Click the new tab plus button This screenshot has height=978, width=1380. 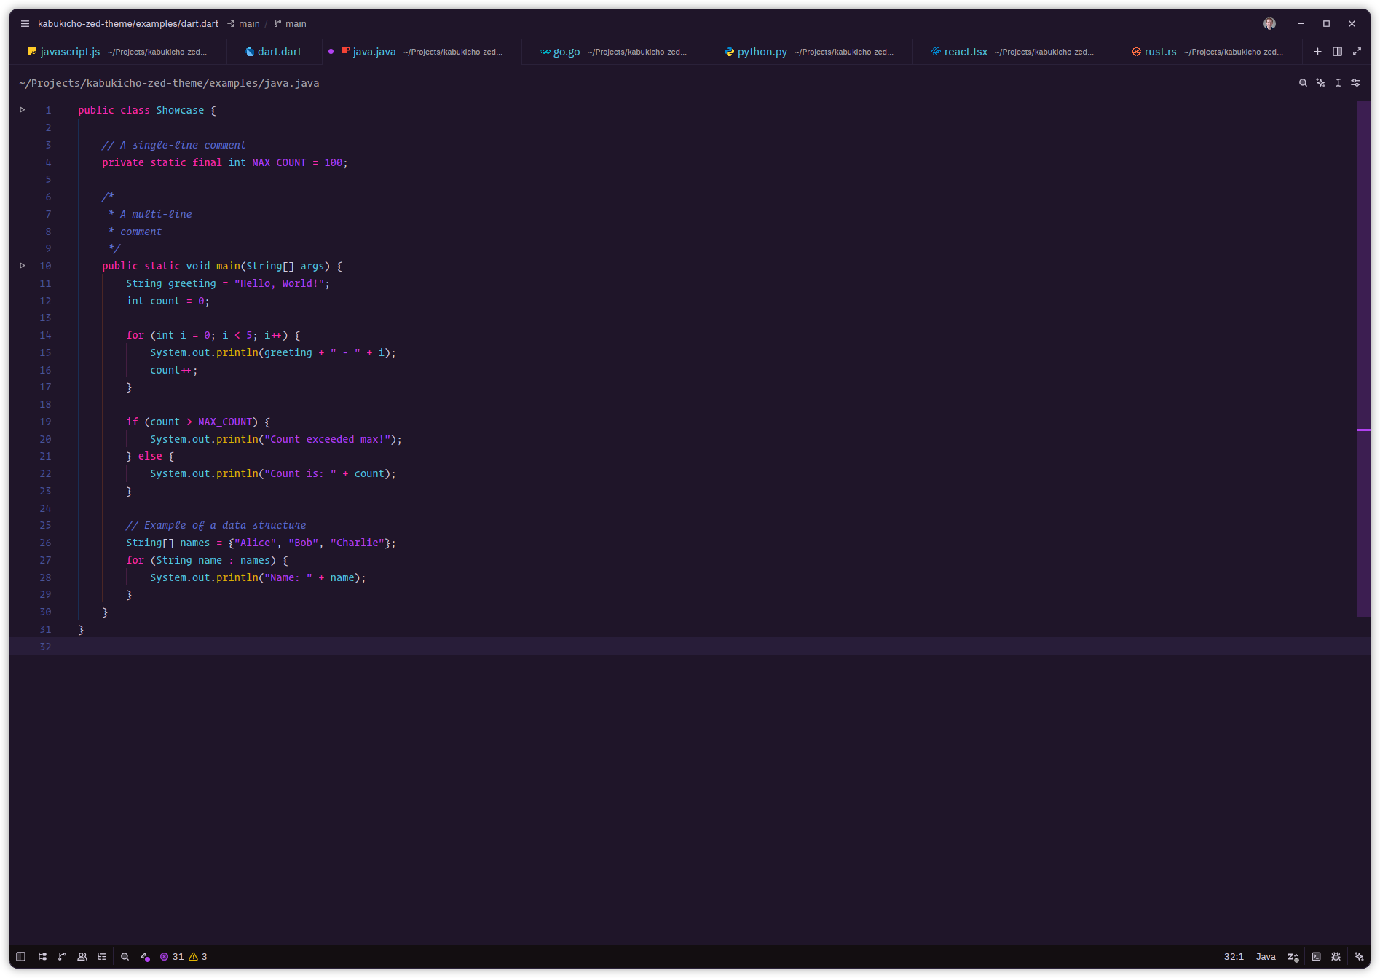point(1317,52)
